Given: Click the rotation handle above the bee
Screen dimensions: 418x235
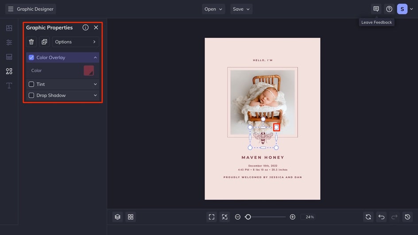Looking at the screenshot, I should click(263, 119).
